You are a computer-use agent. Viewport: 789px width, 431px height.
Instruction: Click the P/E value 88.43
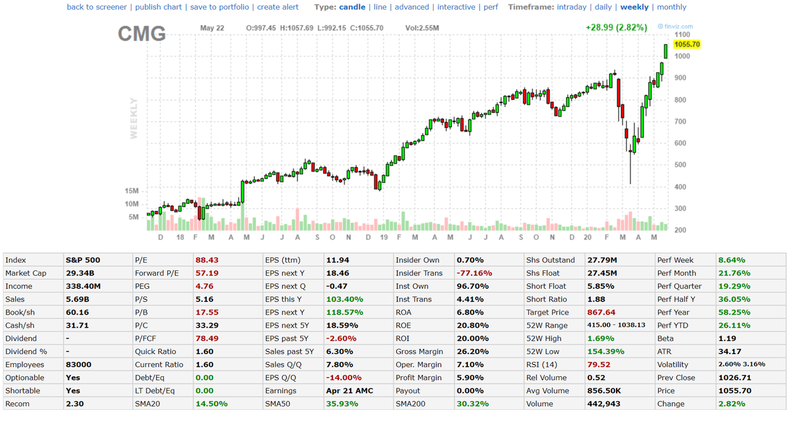point(207,260)
